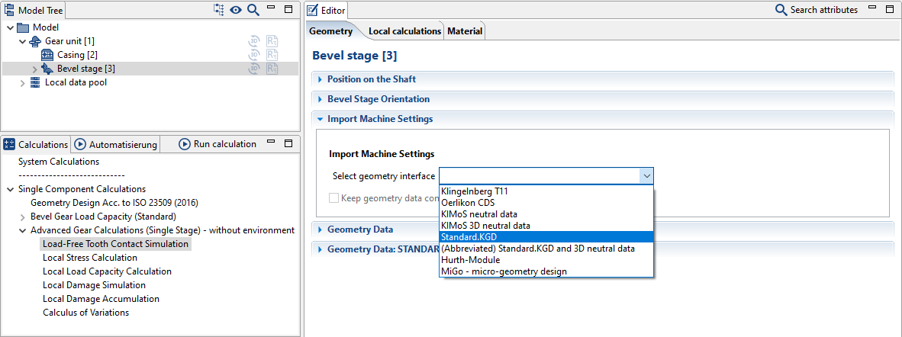This screenshot has width=902, height=337.
Task: Collapse the Import Machine Settings section
Action: (321, 119)
